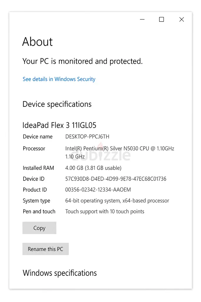Click the 64-bit operating system text
This screenshot has height=302, width=201.
pos(117,201)
